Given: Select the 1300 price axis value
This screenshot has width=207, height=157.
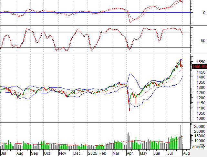Looking at the screenshot, I should (201, 88).
